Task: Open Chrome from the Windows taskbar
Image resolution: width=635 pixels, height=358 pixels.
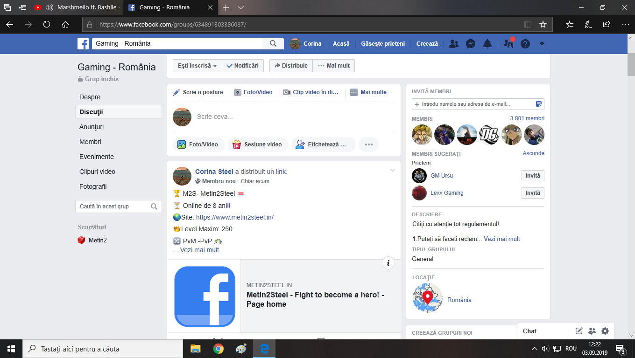Action: [218, 349]
